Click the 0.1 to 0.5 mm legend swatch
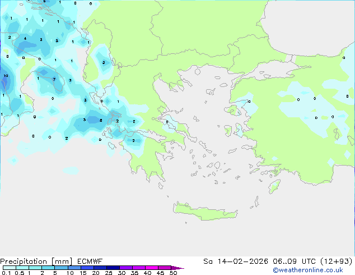Image resolution: width=355 pixels, height=275 pixels. click(x=10, y=268)
